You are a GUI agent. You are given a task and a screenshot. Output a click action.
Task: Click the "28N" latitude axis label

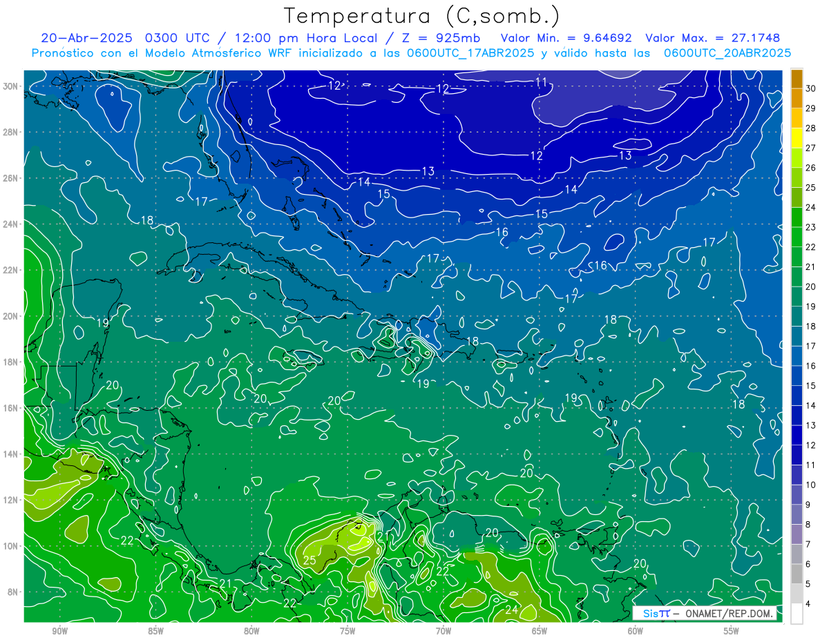[x=12, y=132]
